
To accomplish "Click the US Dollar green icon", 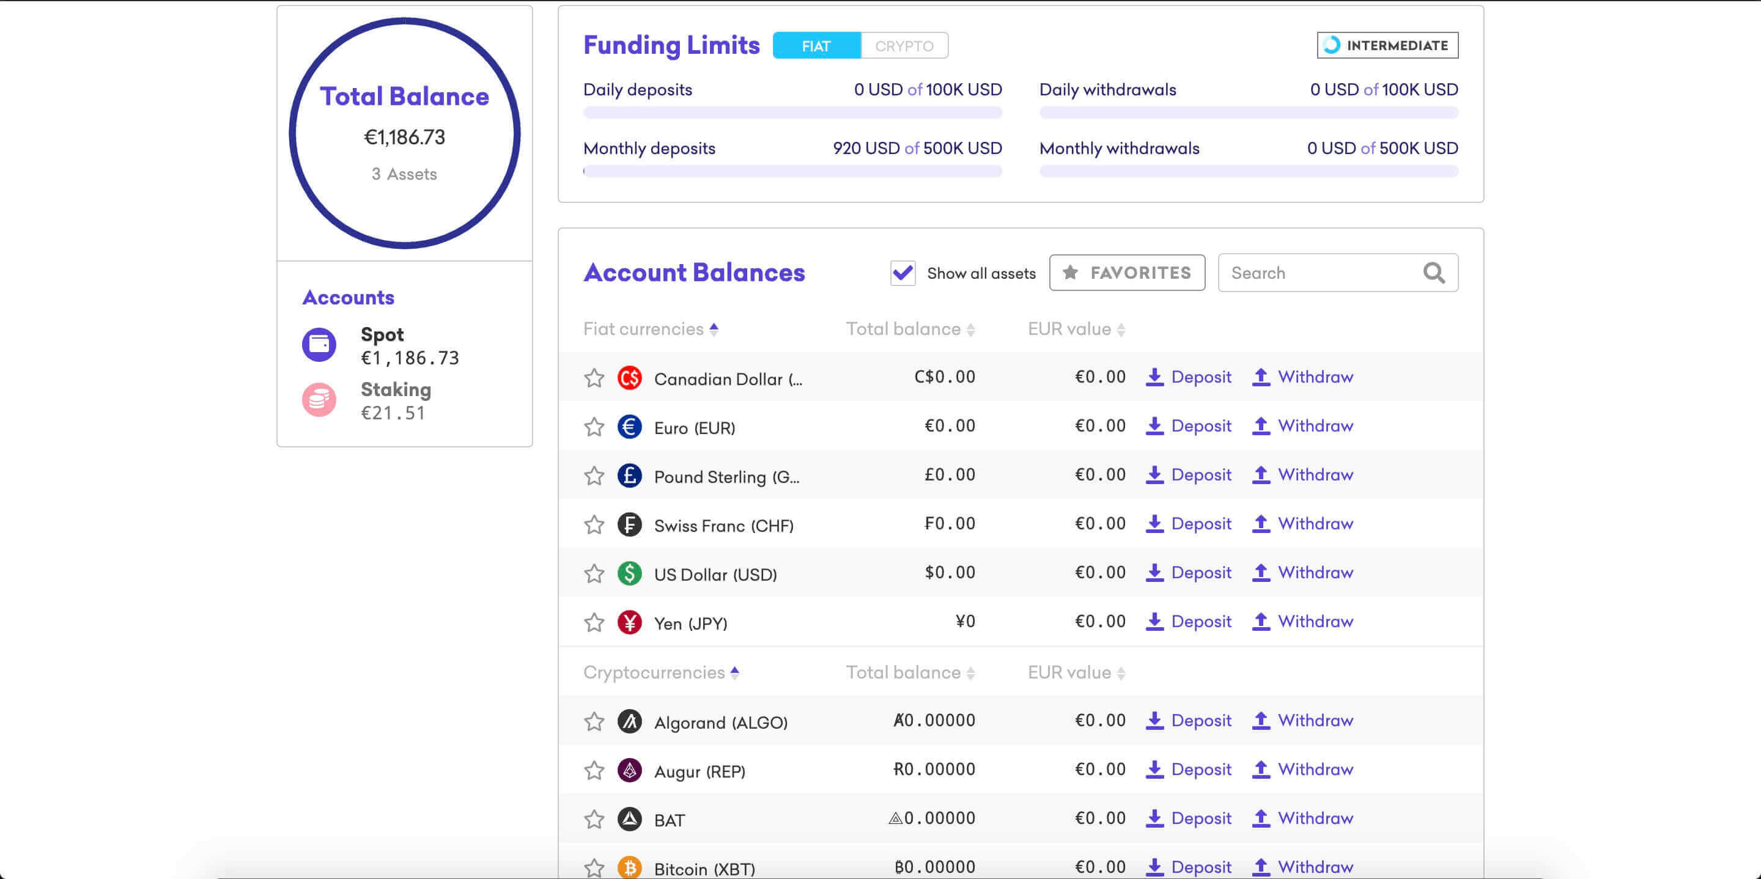I will [629, 573].
